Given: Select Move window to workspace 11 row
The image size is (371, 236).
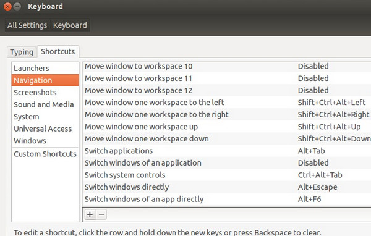Looking at the screenshot, I should click(227, 78).
